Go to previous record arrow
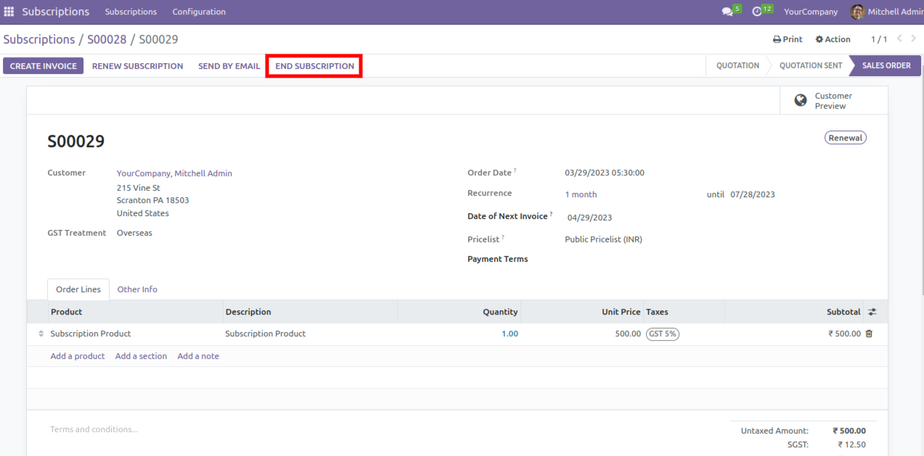 coord(900,38)
